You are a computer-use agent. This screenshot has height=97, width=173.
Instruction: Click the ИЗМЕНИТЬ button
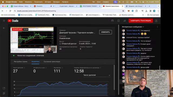click(105, 32)
